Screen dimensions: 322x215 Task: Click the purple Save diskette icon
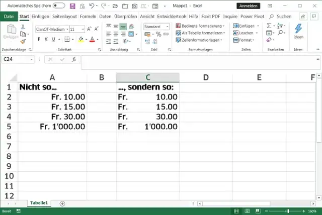72,6
